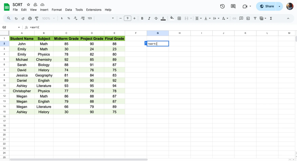
Task: Open version history clock icon
Action: (x=222, y=6)
